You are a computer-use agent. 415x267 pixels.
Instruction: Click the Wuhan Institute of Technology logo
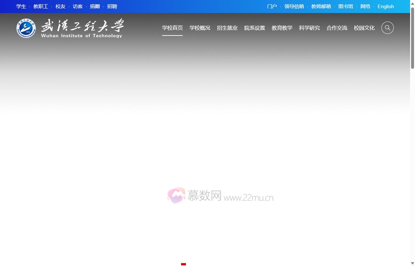point(70,28)
